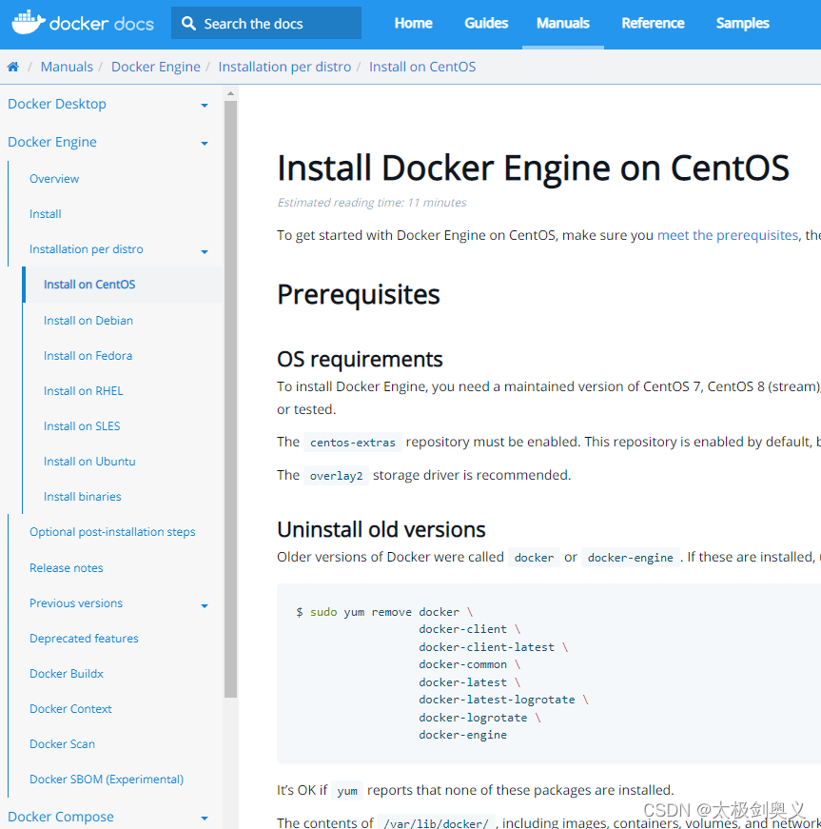This screenshot has width=821, height=829.
Task: Click the sidebar scrollbar thumb
Action: tap(230, 399)
